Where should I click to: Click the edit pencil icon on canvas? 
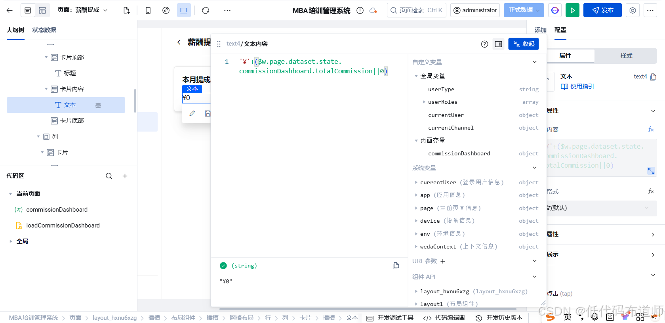click(x=192, y=113)
